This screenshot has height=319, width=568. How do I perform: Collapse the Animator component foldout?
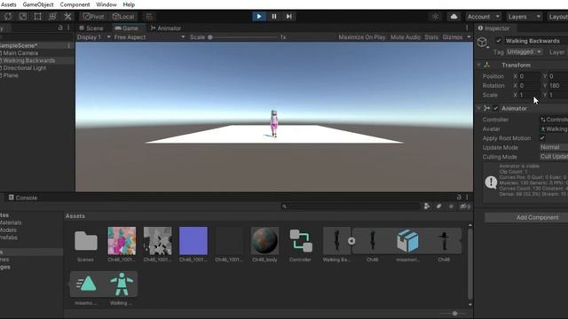[478, 108]
